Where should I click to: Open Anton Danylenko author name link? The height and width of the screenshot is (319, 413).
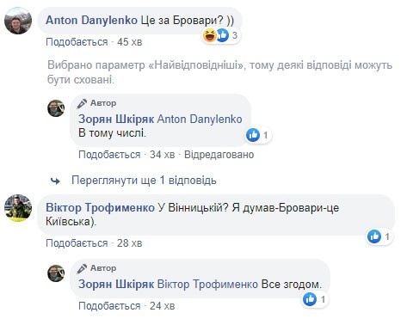click(x=91, y=21)
